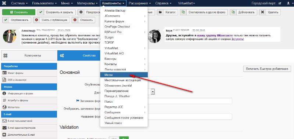Select the highlighted Метки menu item
The image size is (294, 139).
(x=124, y=75)
